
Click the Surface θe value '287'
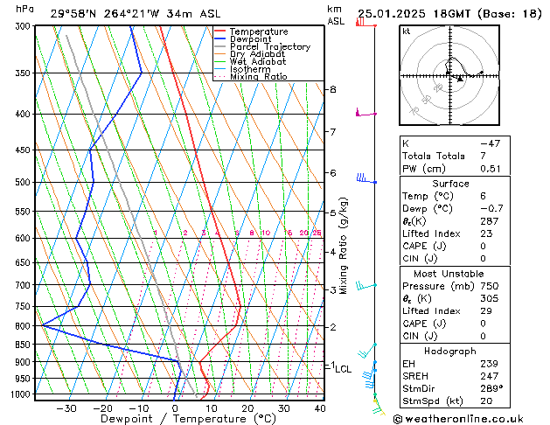pos(490,221)
